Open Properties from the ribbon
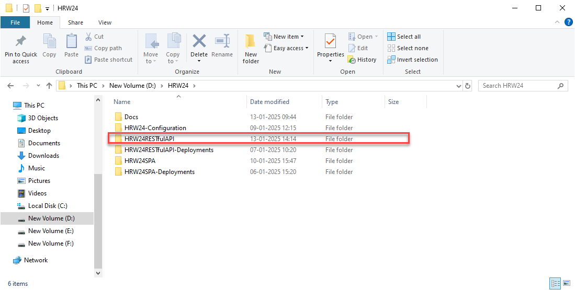 (x=330, y=42)
